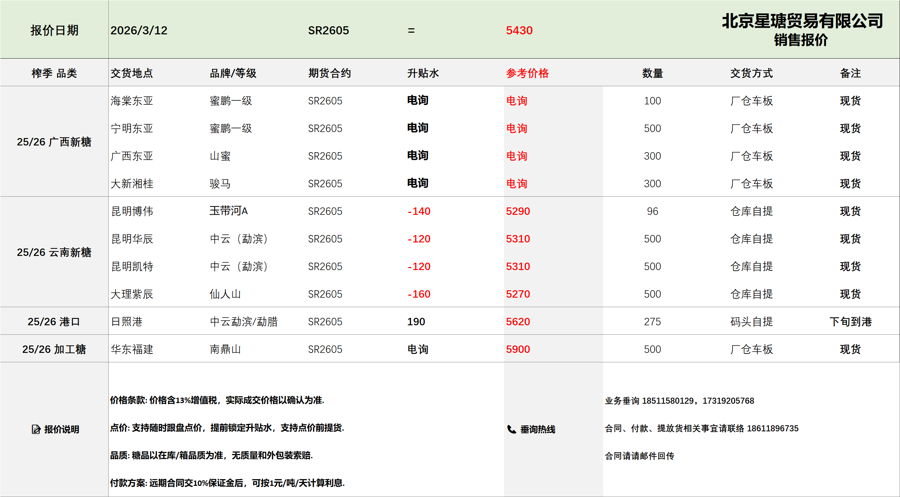900x497 pixels.
Task: Select the 参考价格 column header
Action: [x=527, y=73]
